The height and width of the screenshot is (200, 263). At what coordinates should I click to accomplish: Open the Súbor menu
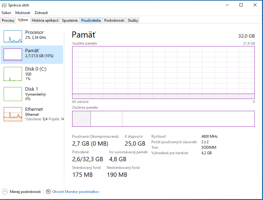6,13
